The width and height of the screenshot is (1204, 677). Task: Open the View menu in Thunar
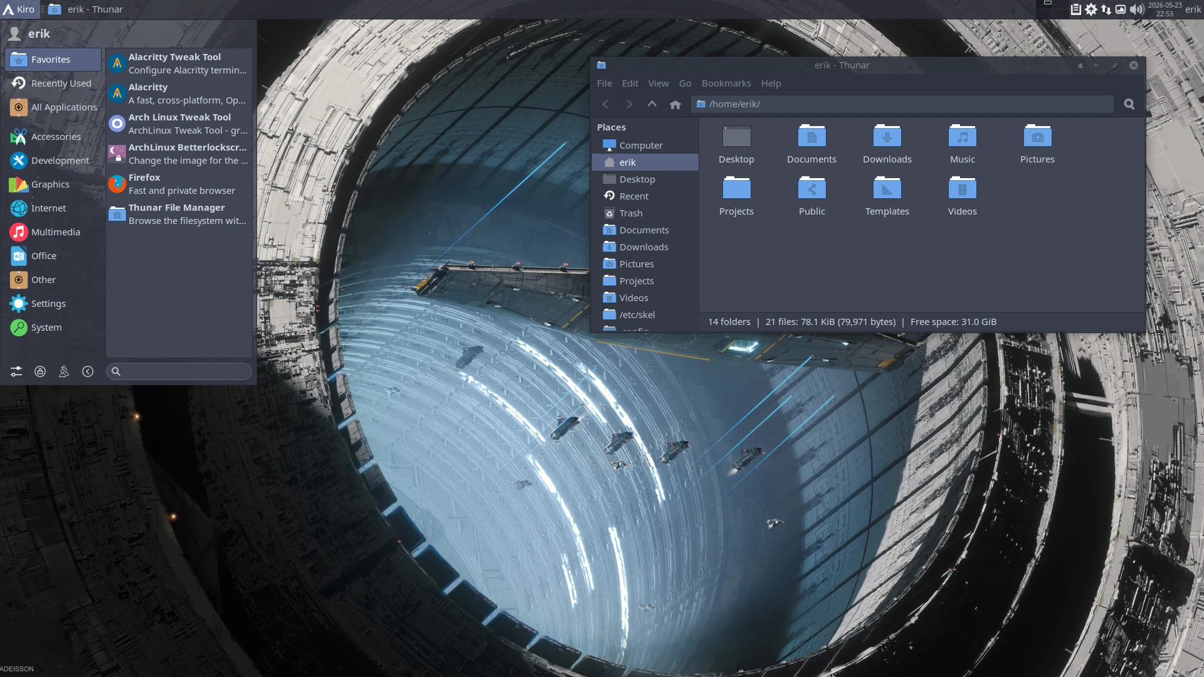658,83
